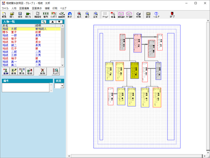Select 相続 三郎 三男 row
Screen dimensions: 210x158
click(x=31, y=55)
